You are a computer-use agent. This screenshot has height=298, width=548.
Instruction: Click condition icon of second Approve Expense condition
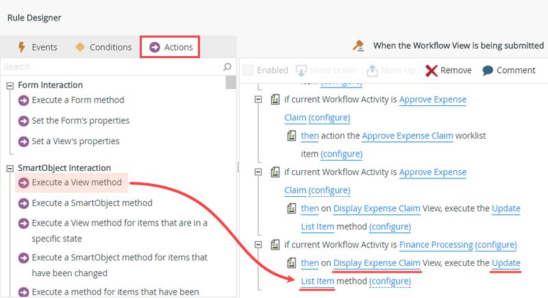point(275,172)
